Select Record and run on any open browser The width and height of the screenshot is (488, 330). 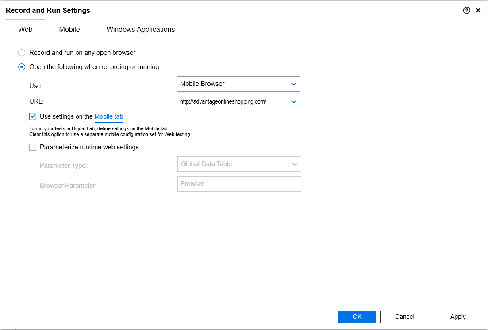pos(22,53)
